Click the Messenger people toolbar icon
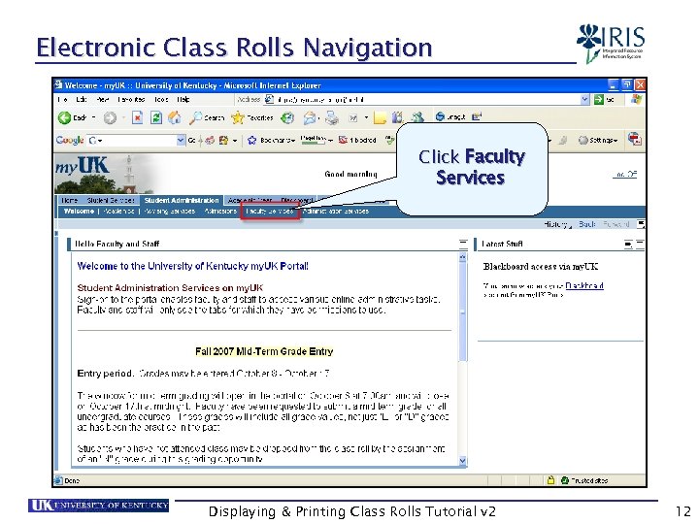Image resolution: width=699 pixels, height=524 pixels. [417, 117]
